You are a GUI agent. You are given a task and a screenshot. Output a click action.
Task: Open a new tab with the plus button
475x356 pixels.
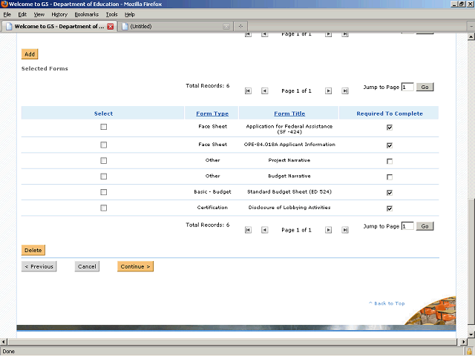240,27
